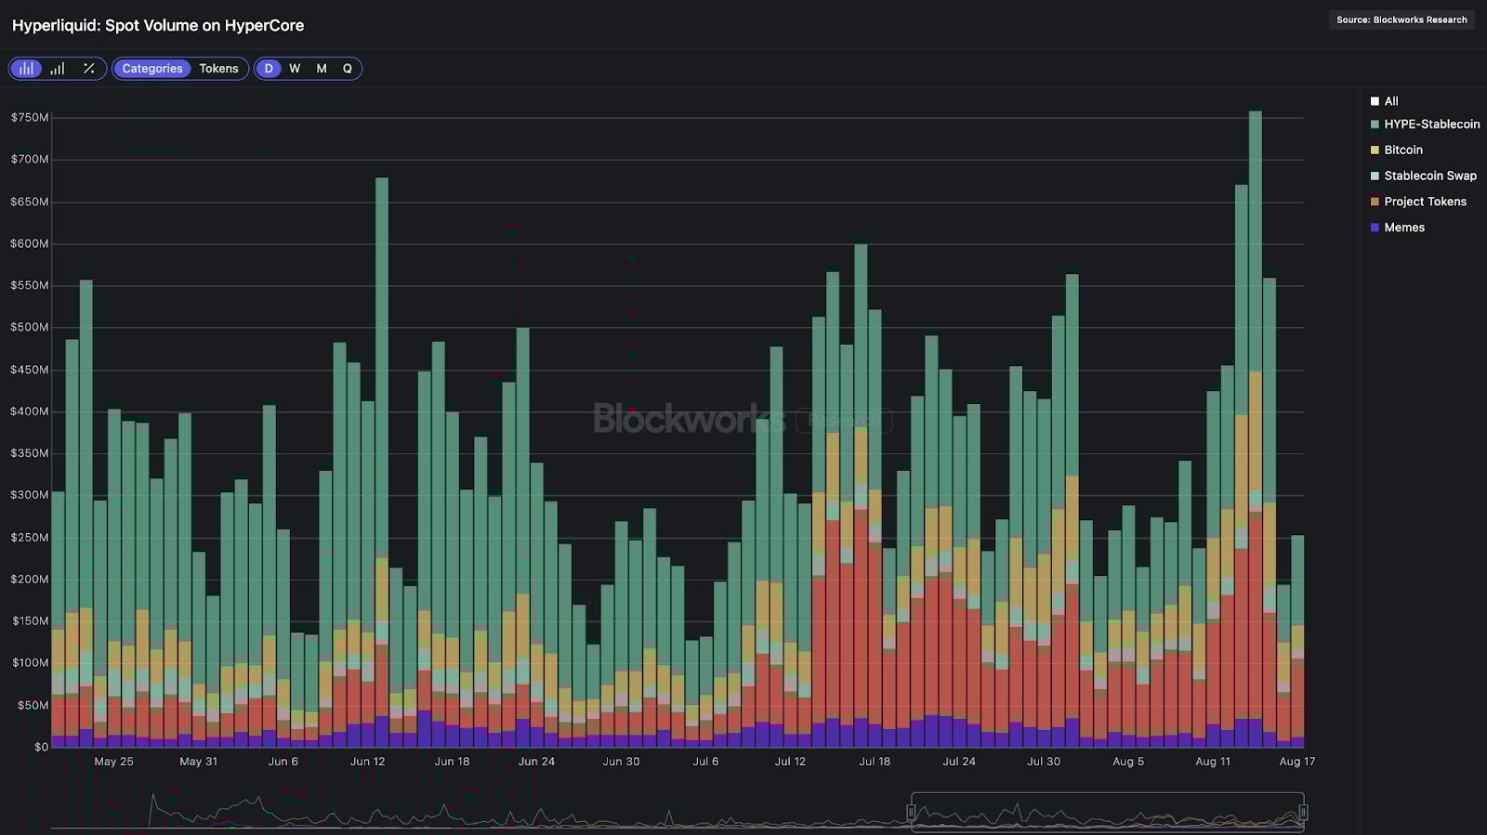Switch to the Tokens tab
1487x835 pixels.
pos(218,69)
